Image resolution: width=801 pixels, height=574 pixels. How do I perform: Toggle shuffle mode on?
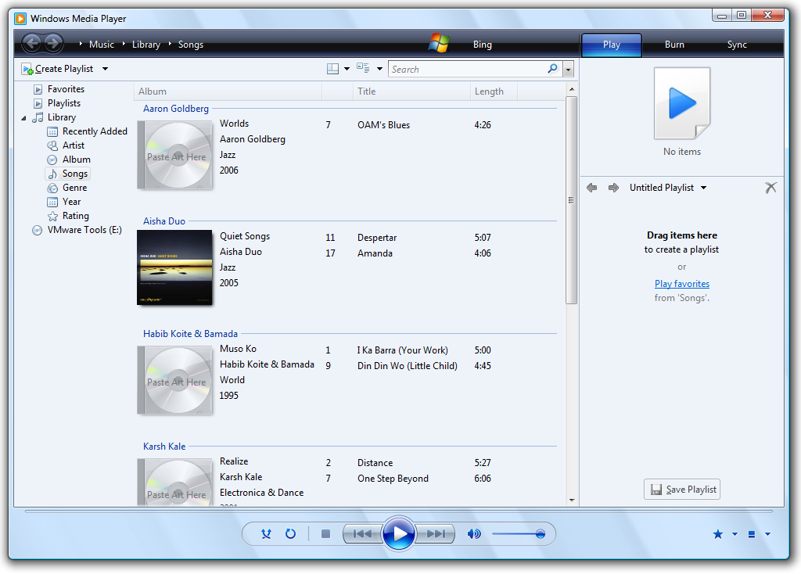(x=266, y=534)
